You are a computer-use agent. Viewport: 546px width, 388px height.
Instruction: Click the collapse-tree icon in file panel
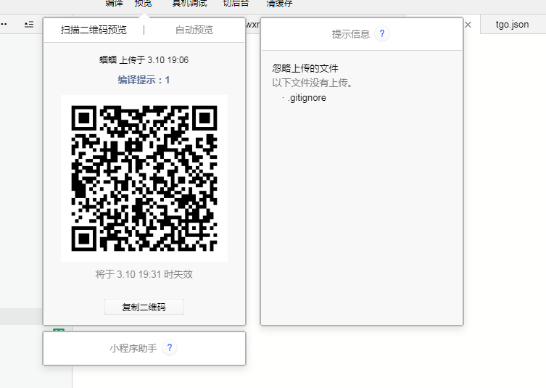click(x=29, y=25)
